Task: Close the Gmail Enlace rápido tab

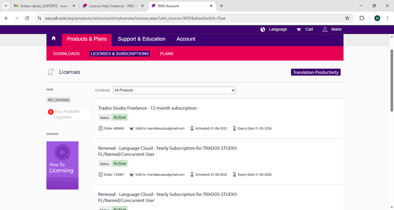Action: [74, 6]
